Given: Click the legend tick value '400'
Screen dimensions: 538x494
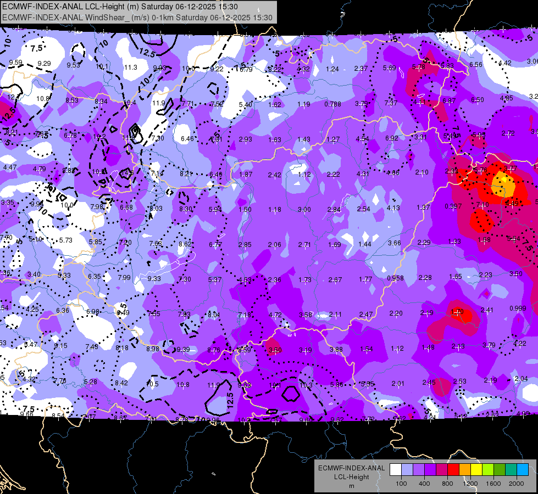Looking at the screenshot, I should pos(424,484).
